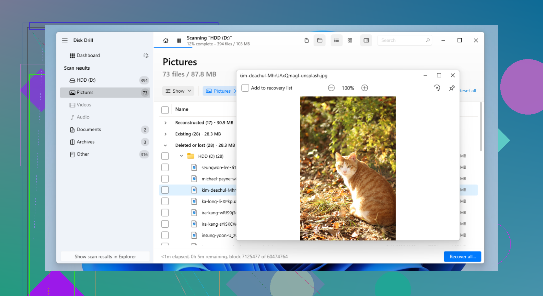The image size is (543, 296).
Task: Click Show scan results in Explorer
Action: [105, 256]
